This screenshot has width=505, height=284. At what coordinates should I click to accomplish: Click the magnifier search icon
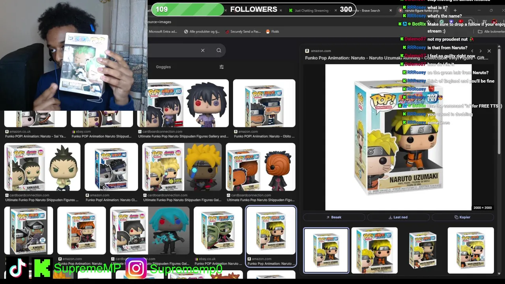point(219,50)
